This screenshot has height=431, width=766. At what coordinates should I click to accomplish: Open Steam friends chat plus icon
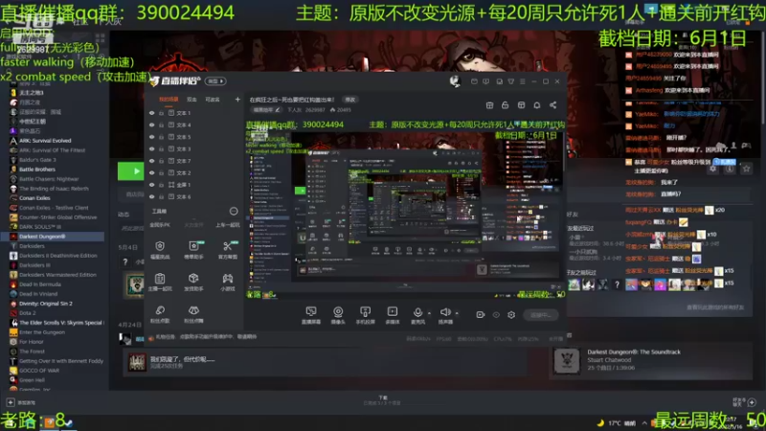752,402
